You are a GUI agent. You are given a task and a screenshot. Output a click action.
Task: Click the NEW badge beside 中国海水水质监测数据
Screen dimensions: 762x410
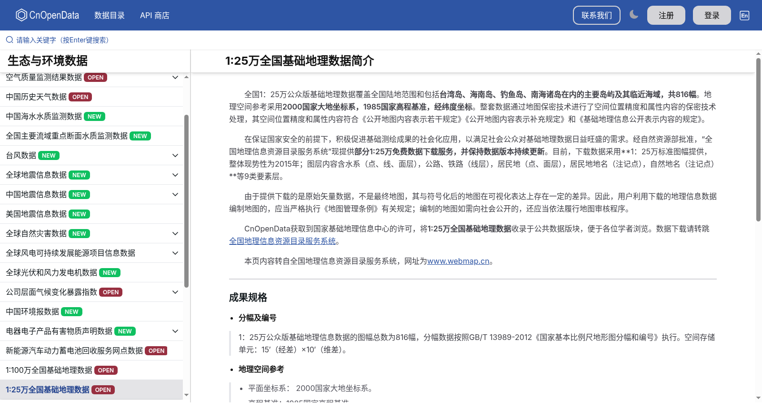tap(94, 116)
